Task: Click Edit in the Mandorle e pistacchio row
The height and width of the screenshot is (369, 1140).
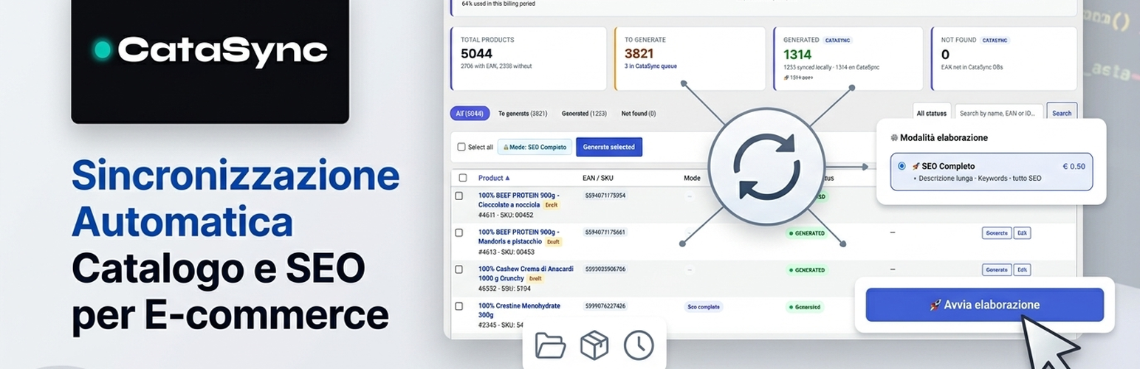Action: coord(1023,232)
